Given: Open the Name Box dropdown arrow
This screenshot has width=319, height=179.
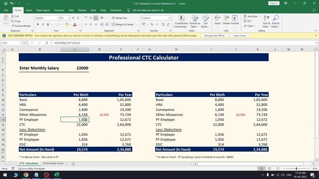Looking at the screenshot, I should (20, 43).
